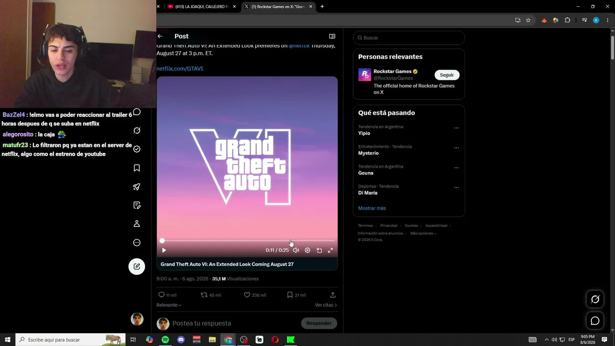Image resolution: width=615 pixels, height=346 pixels.
Task: Open the @netflix mention link
Action: click(x=299, y=46)
